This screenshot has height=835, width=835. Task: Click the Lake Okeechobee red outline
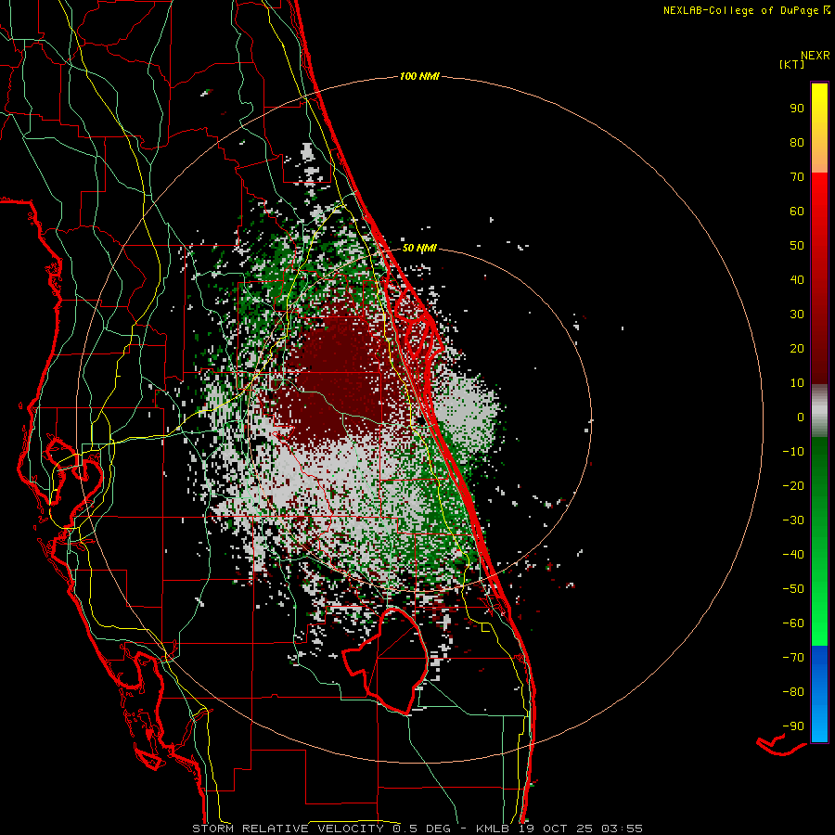(x=384, y=661)
